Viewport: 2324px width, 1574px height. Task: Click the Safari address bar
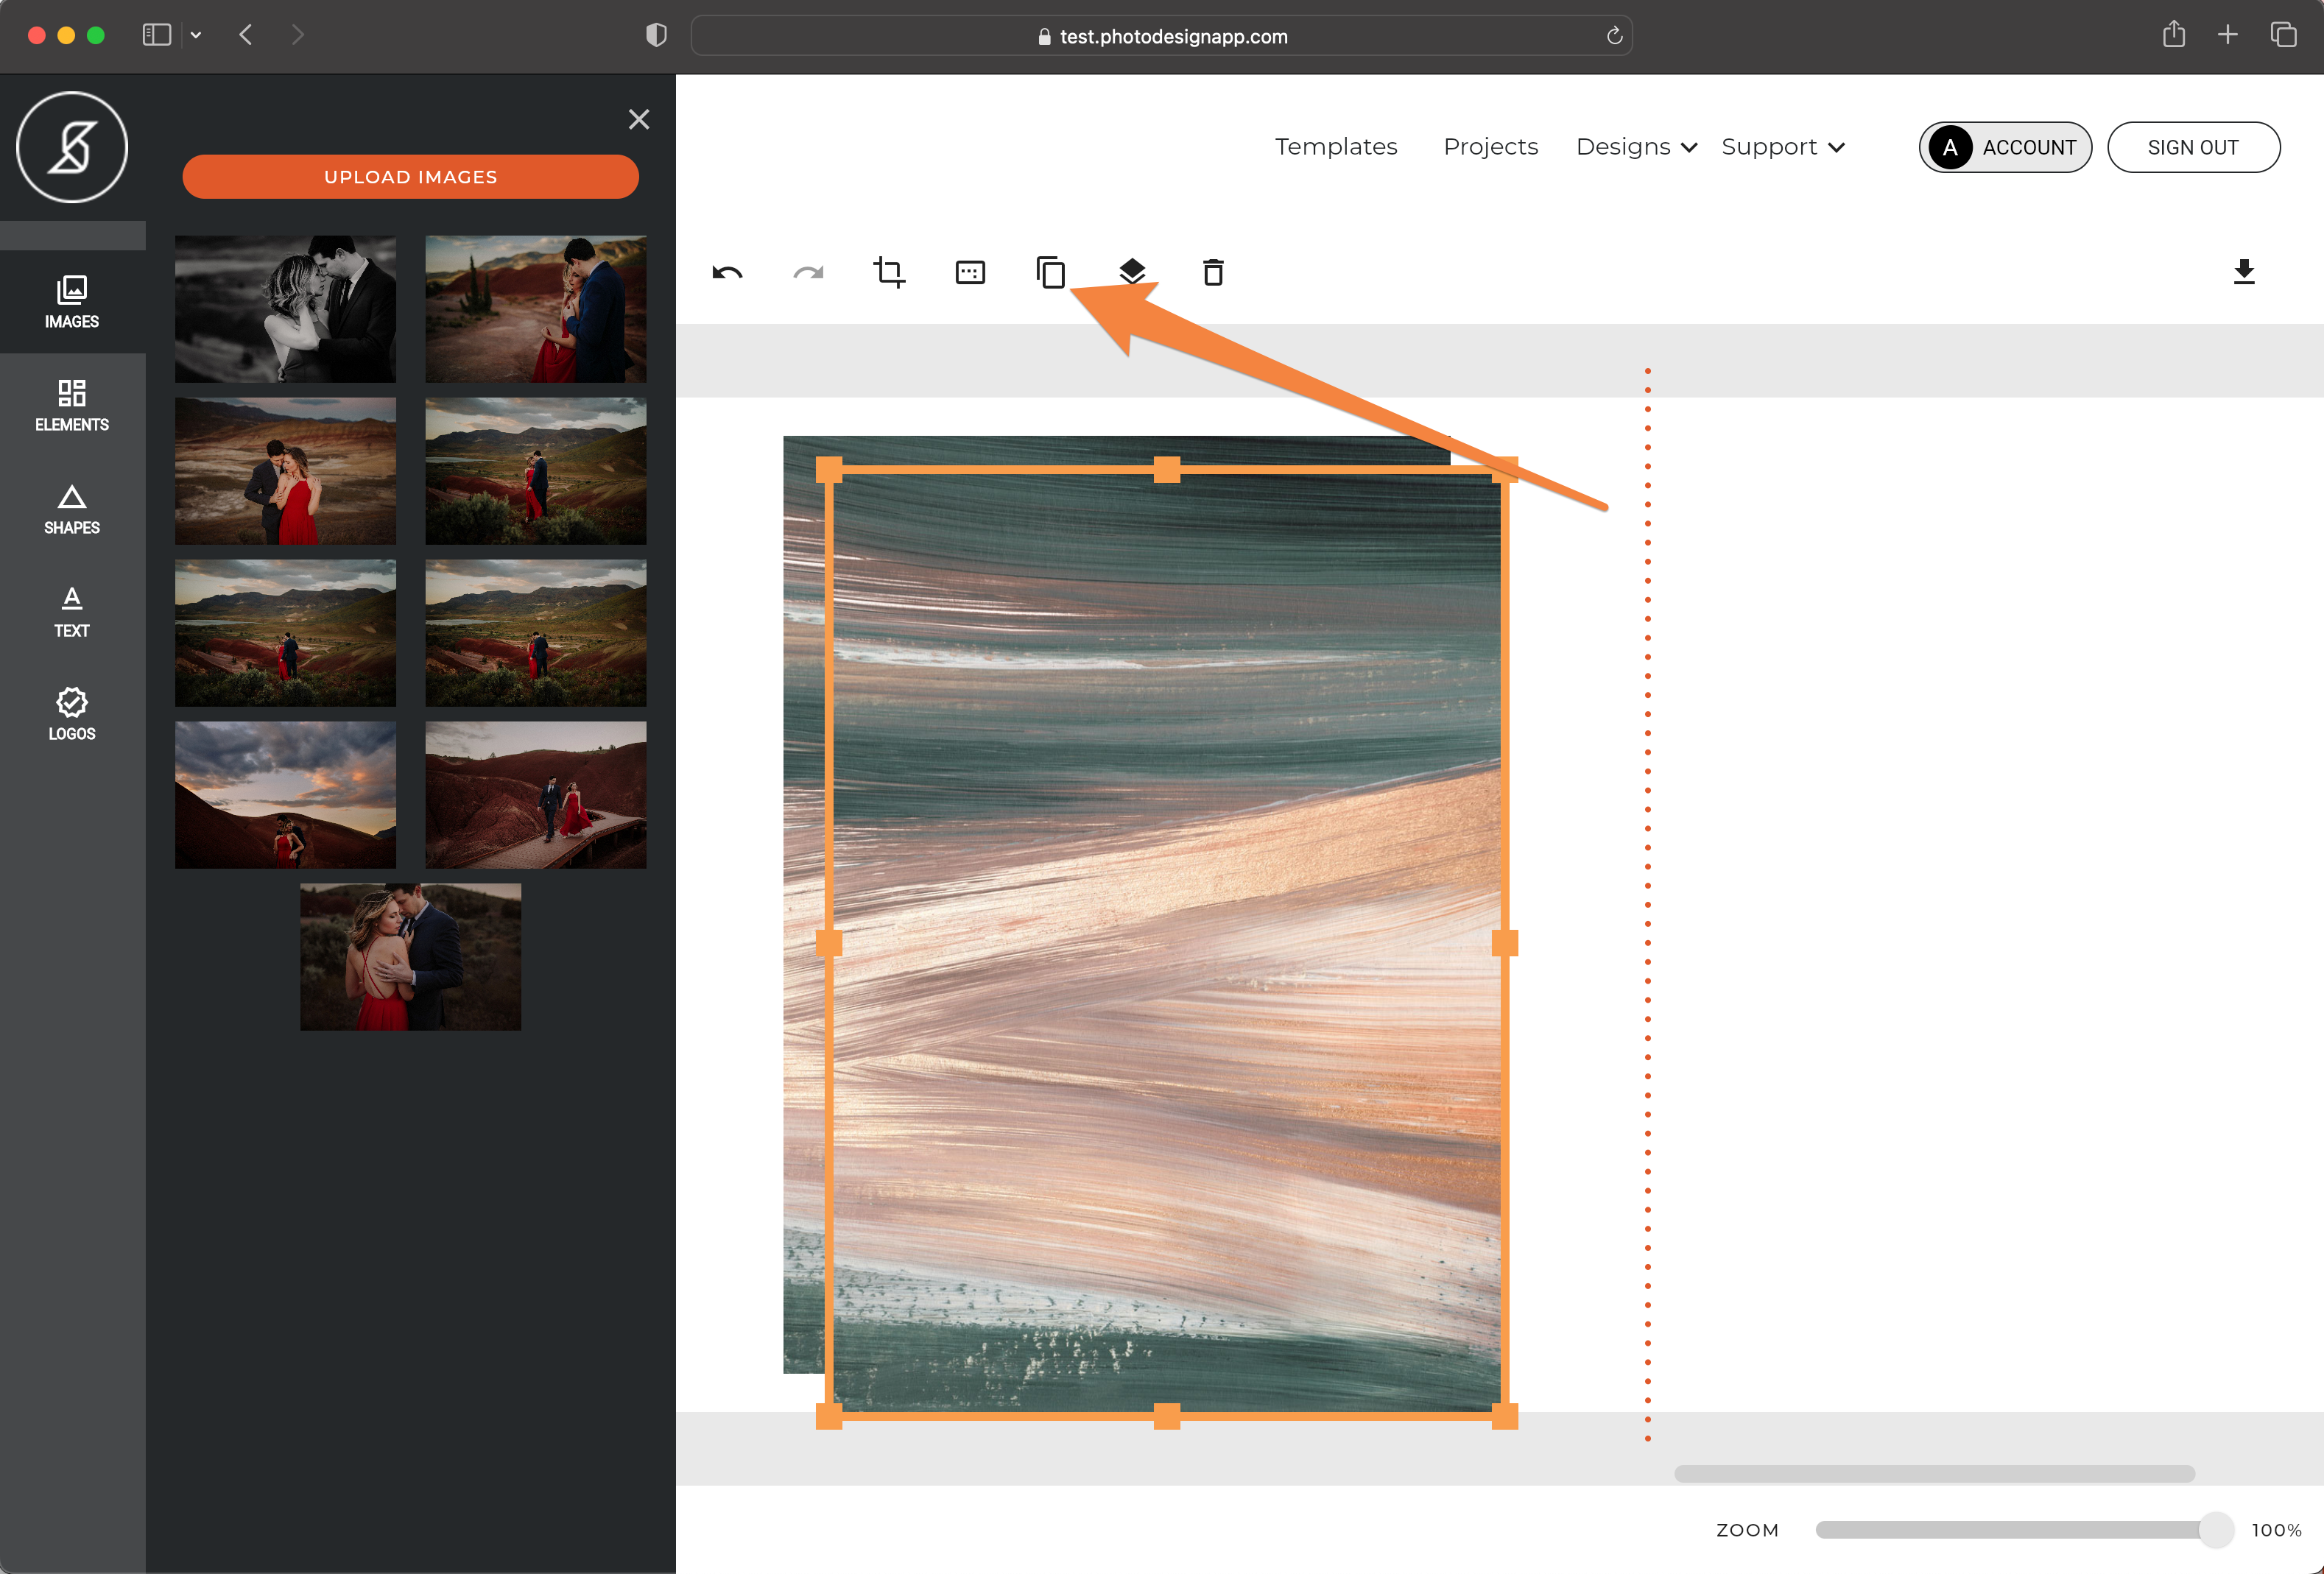(1161, 36)
